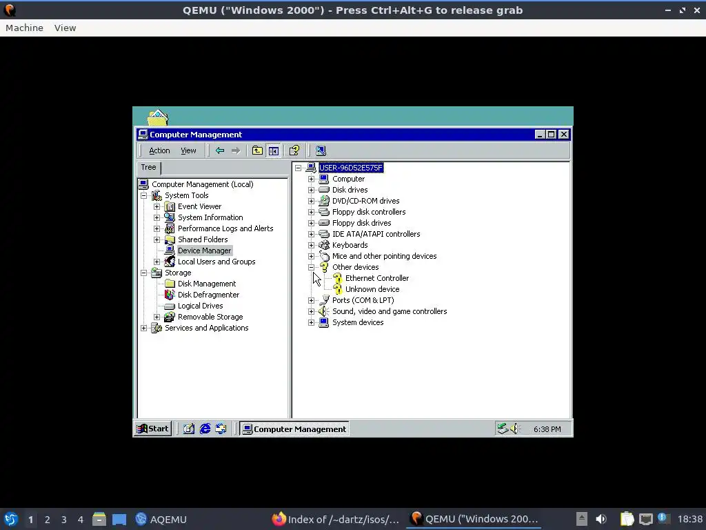The image size is (706, 530).
Task: Open the QEMU View menu
Action: point(65,28)
